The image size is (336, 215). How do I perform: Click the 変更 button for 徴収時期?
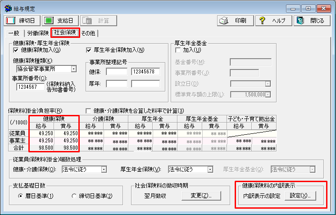[x=201, y=196]
